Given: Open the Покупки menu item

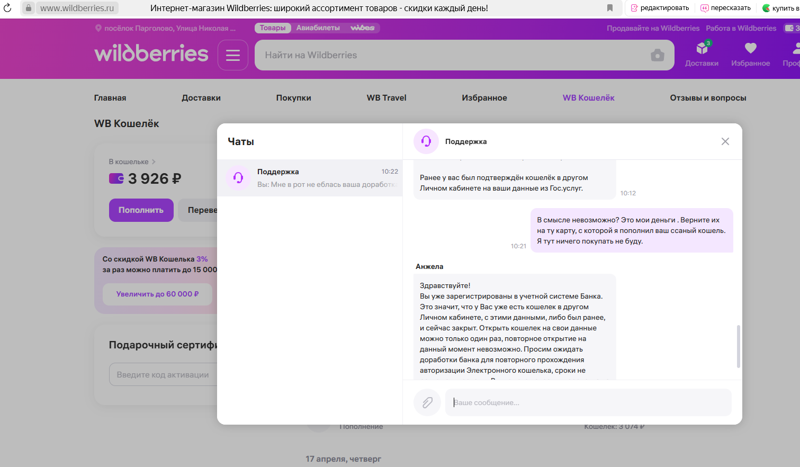Looking at the screenshot, I should tap(293, 98).
